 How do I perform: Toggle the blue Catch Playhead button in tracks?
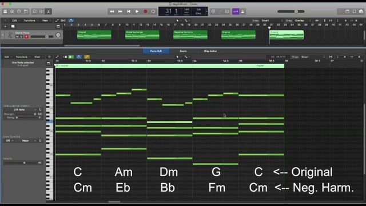71,21
